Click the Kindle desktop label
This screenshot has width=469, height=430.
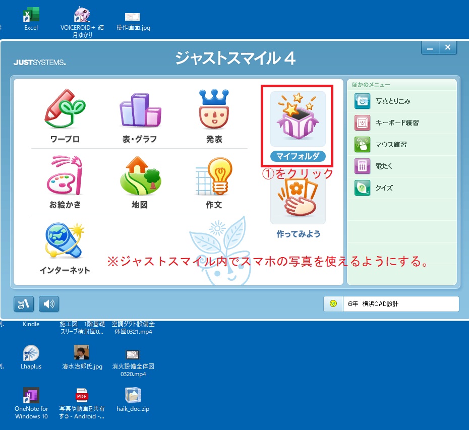(x=31, y=324)
